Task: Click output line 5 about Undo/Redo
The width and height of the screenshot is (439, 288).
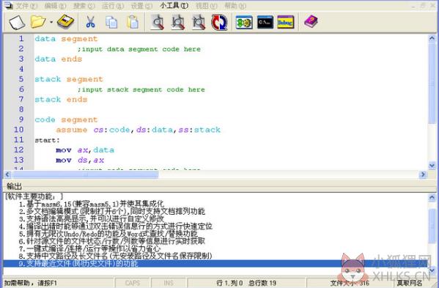Action: pyautogui.click(x=108, y=234)
